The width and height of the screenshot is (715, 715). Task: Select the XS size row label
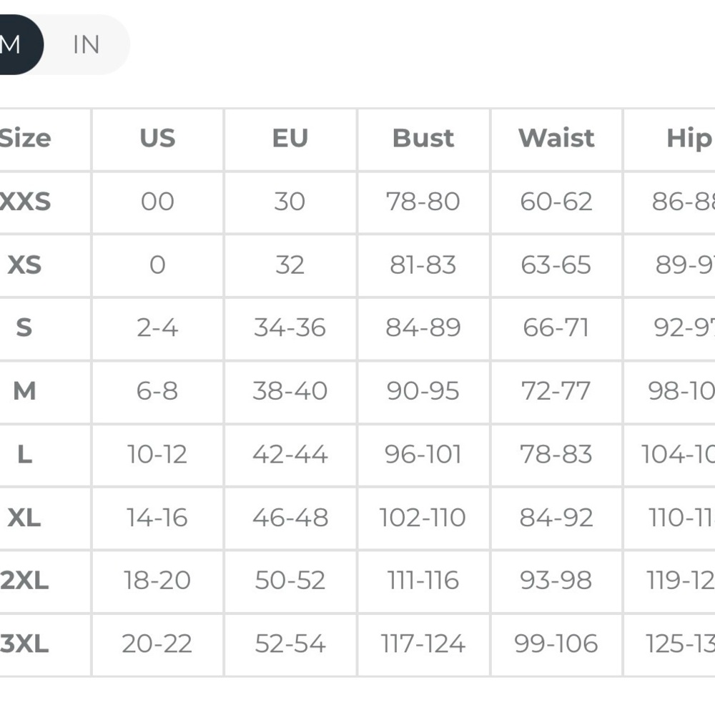pyautogui.click(x=24, y=265)
